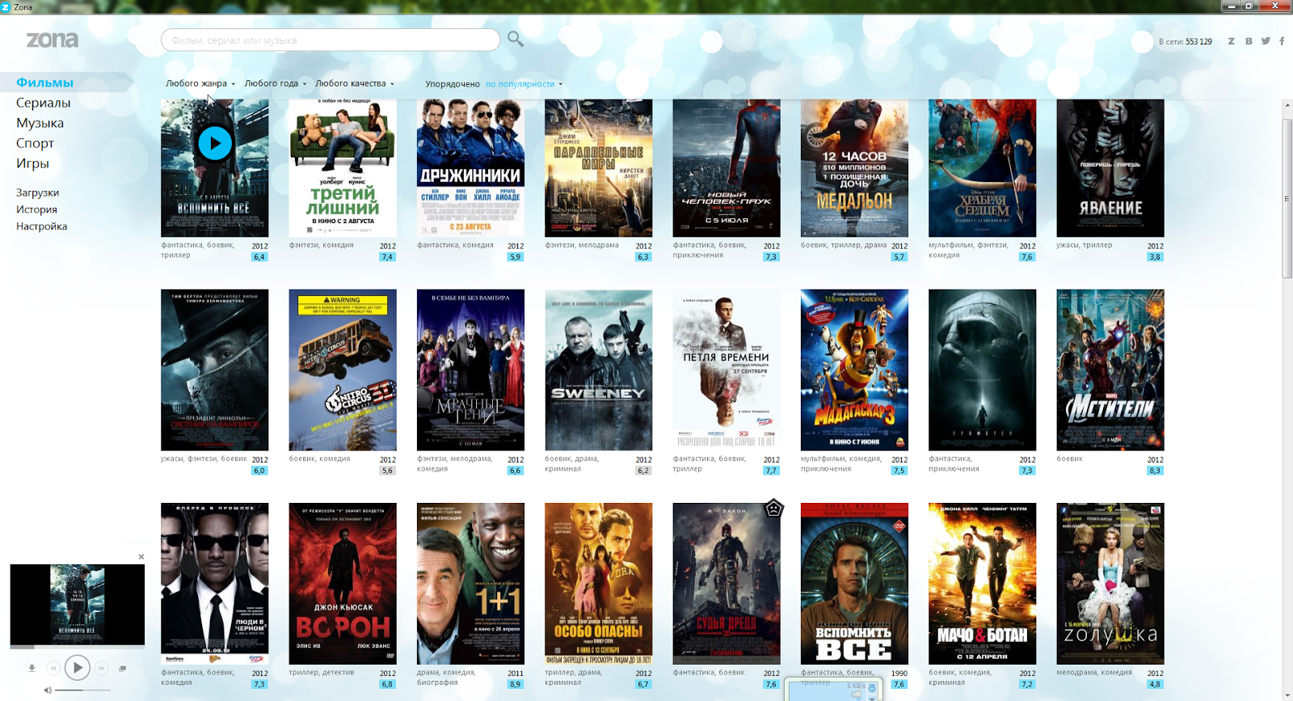Open the Facebook social icon
1293x701 pixels.
[x=1282, y=41]
